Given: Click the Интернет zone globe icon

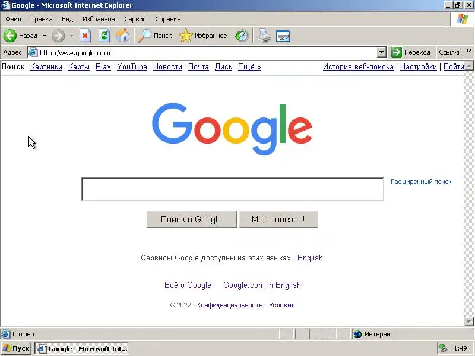Looking at the screenshot, I should tap(358, 334).
